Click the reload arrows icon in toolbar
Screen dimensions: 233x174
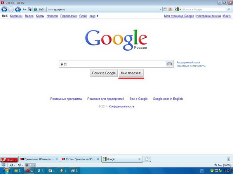pos(24,9)
